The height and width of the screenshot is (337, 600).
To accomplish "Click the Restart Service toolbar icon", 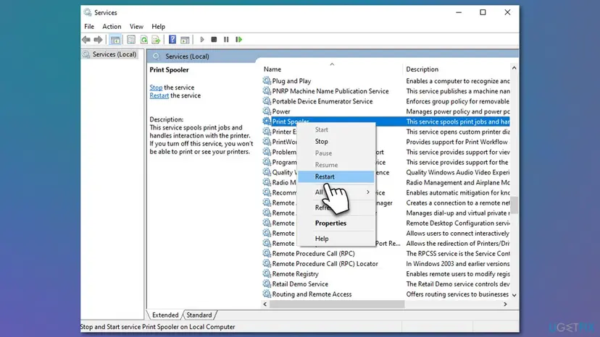I will [x=239, y=39].
